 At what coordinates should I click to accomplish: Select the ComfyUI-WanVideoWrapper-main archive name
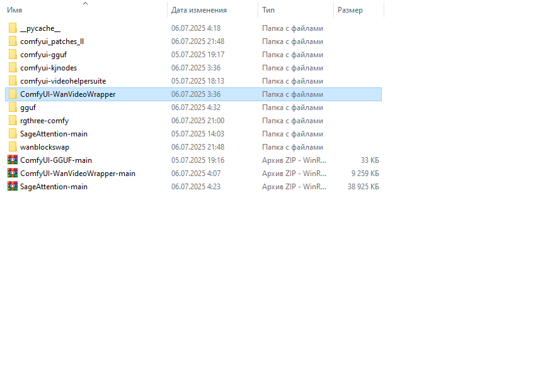[x=77, y=174]
